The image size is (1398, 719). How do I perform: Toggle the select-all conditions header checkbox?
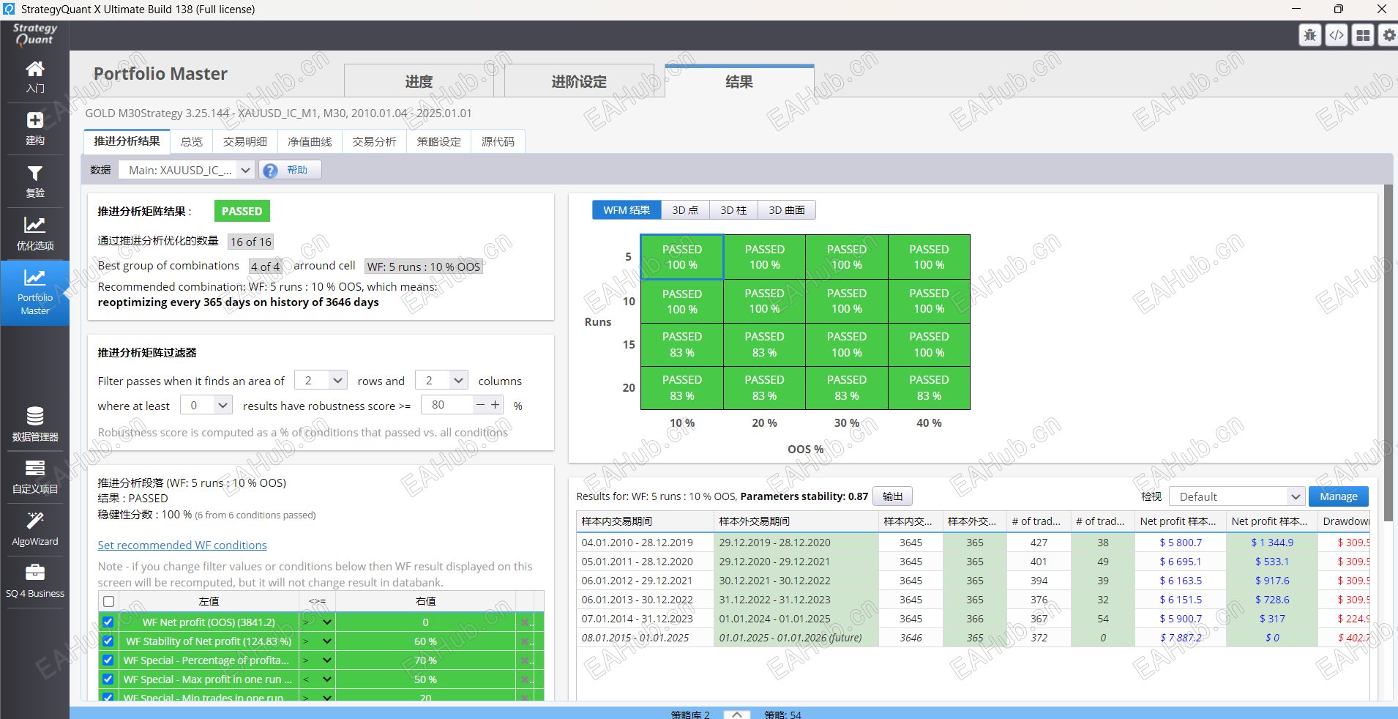point(108,601)
